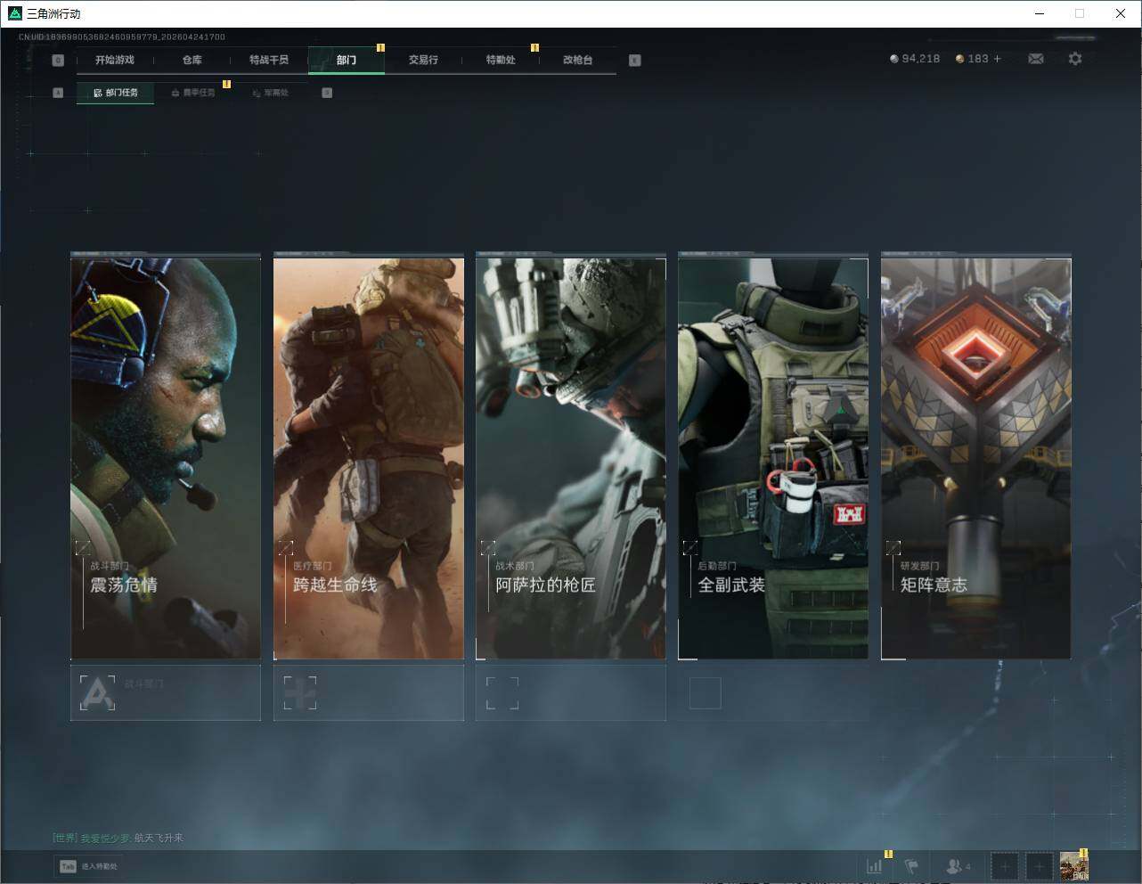
Task: Open the 跨越生命线 medical department card
Action: point(369,458)
